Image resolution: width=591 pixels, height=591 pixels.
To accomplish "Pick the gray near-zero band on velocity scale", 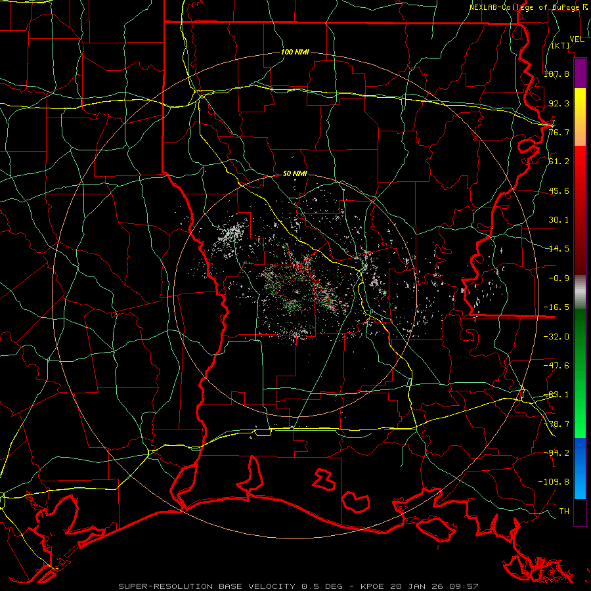I will click(580, 292).
